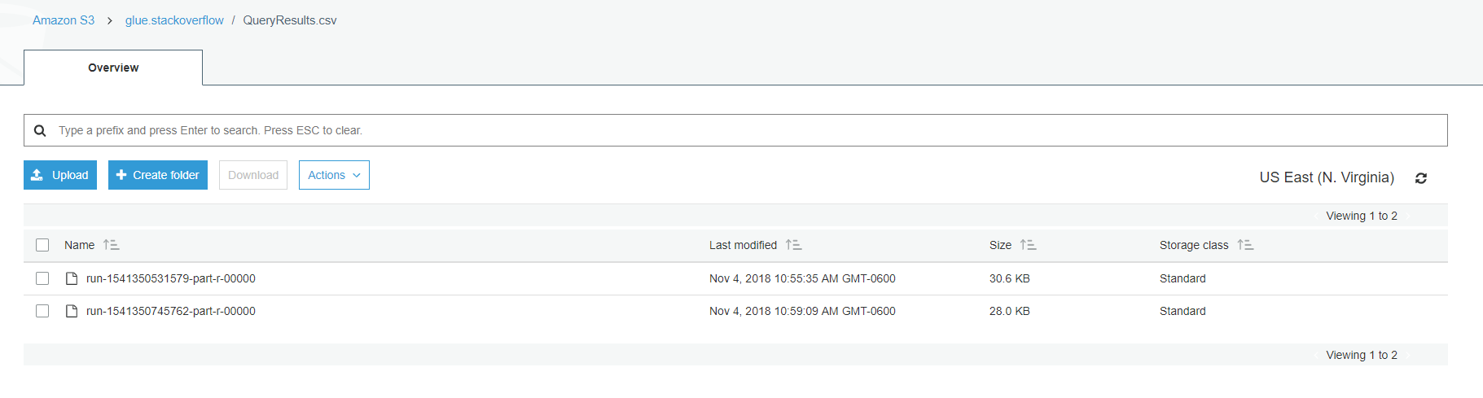The width and height of the screenshot is (1483, 398).
Task: Click the search magnifier icon
Action: [x=40, y=130]
